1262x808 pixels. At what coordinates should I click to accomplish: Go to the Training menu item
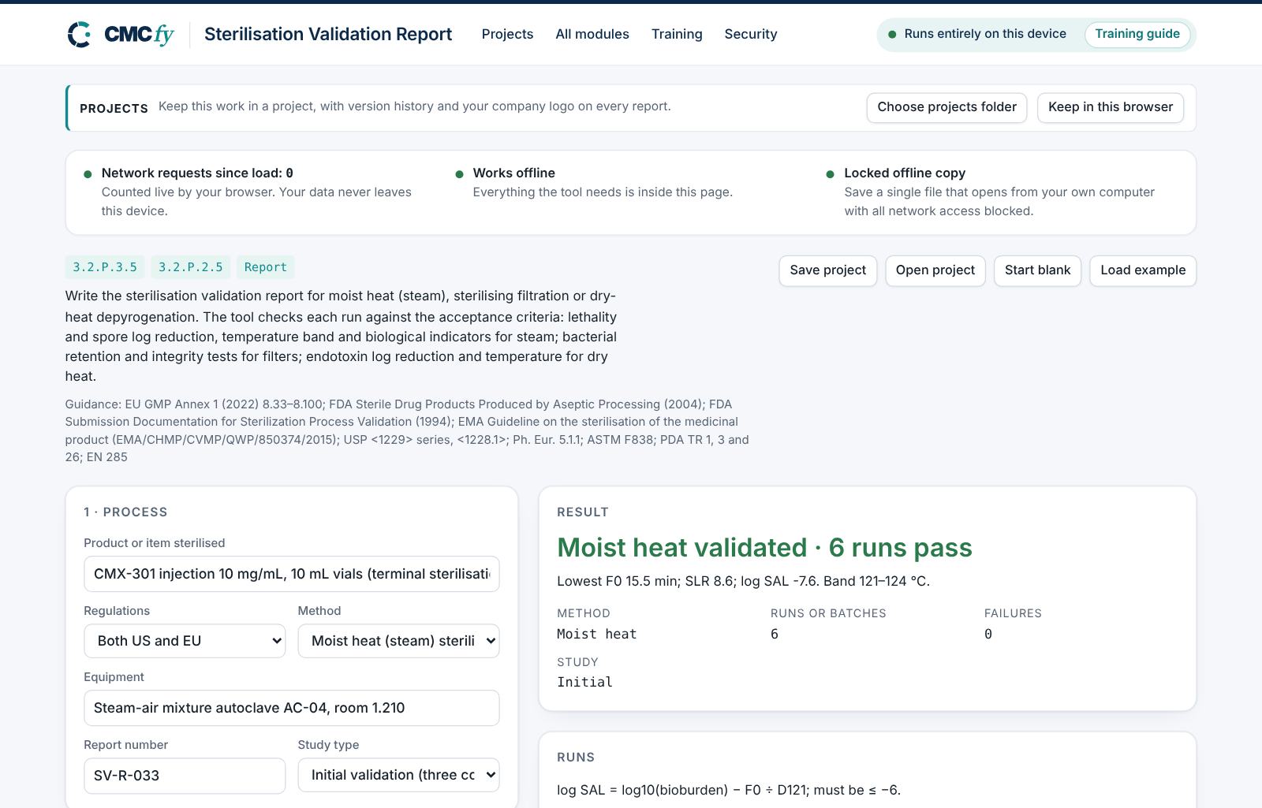(677, 34)
